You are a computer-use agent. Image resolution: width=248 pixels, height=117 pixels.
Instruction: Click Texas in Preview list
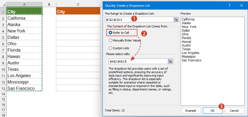click(x=186, y=49)
